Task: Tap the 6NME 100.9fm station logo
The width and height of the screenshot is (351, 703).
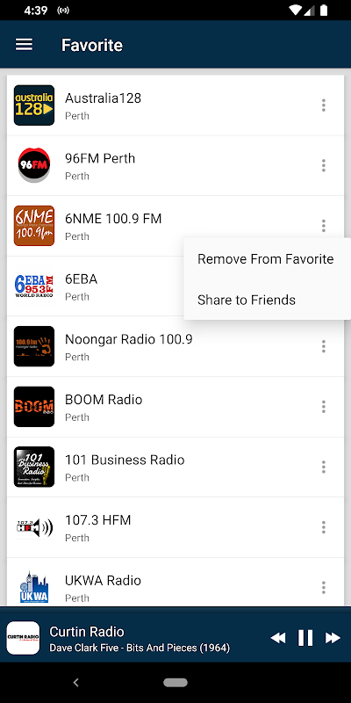Action: pyautogui.click(x=34, y=226)
